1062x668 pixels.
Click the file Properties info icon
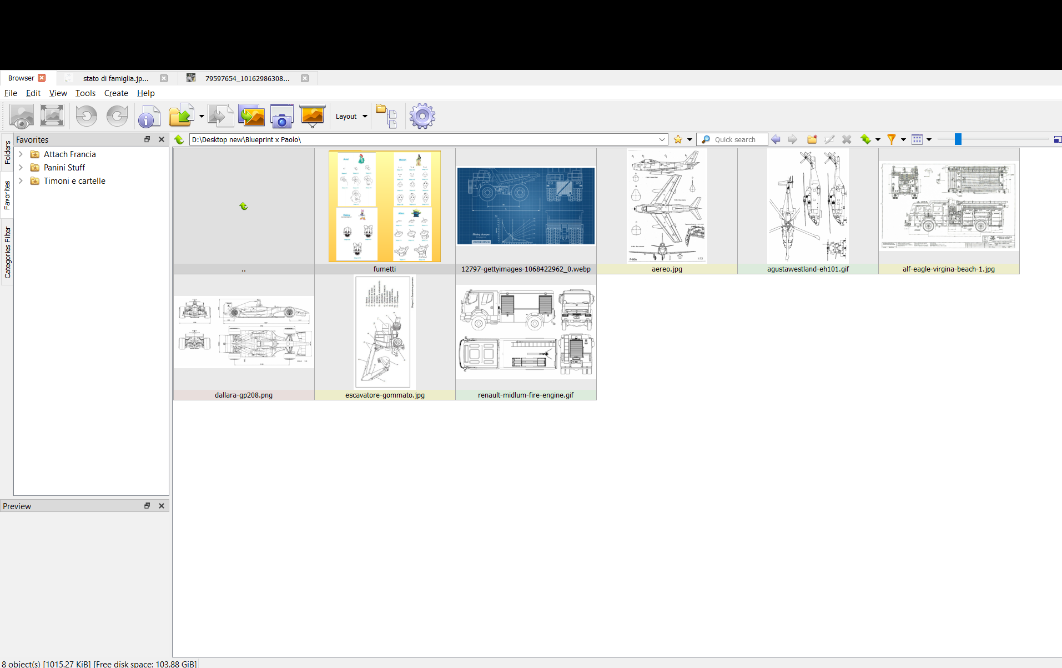point(149,117)
